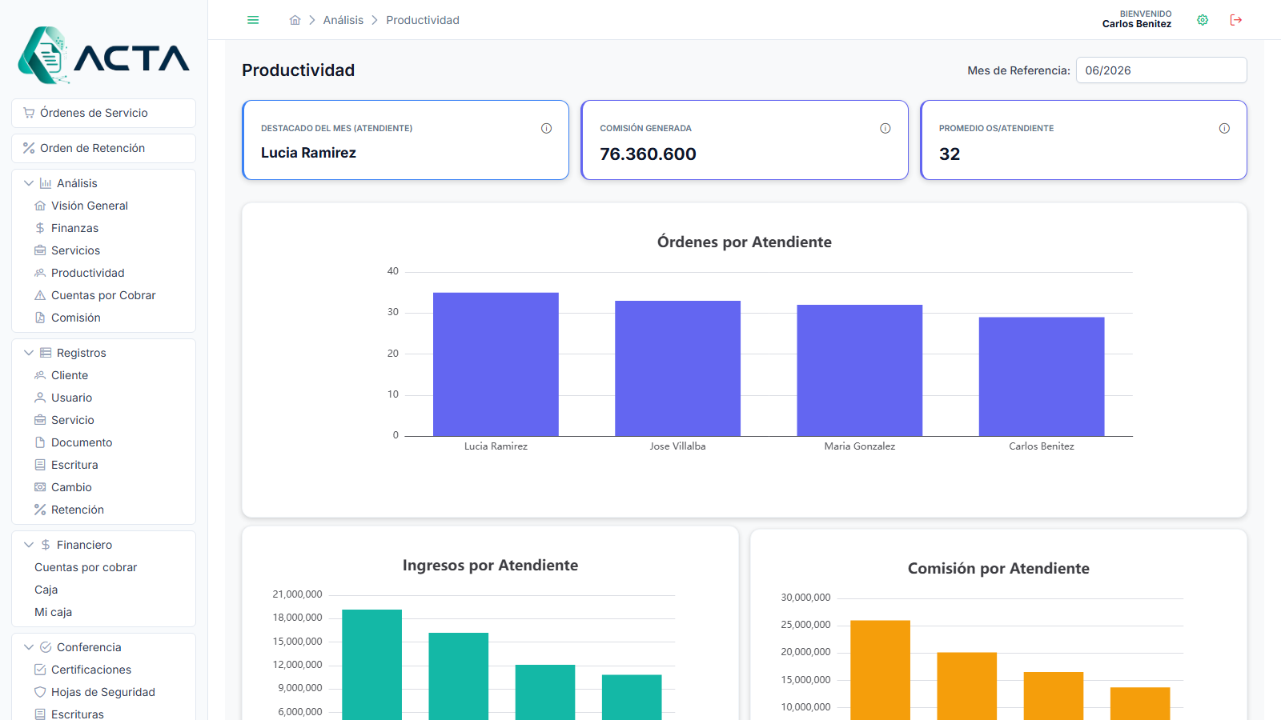Open the Finanzas analysis page

[x=75, y=228]
